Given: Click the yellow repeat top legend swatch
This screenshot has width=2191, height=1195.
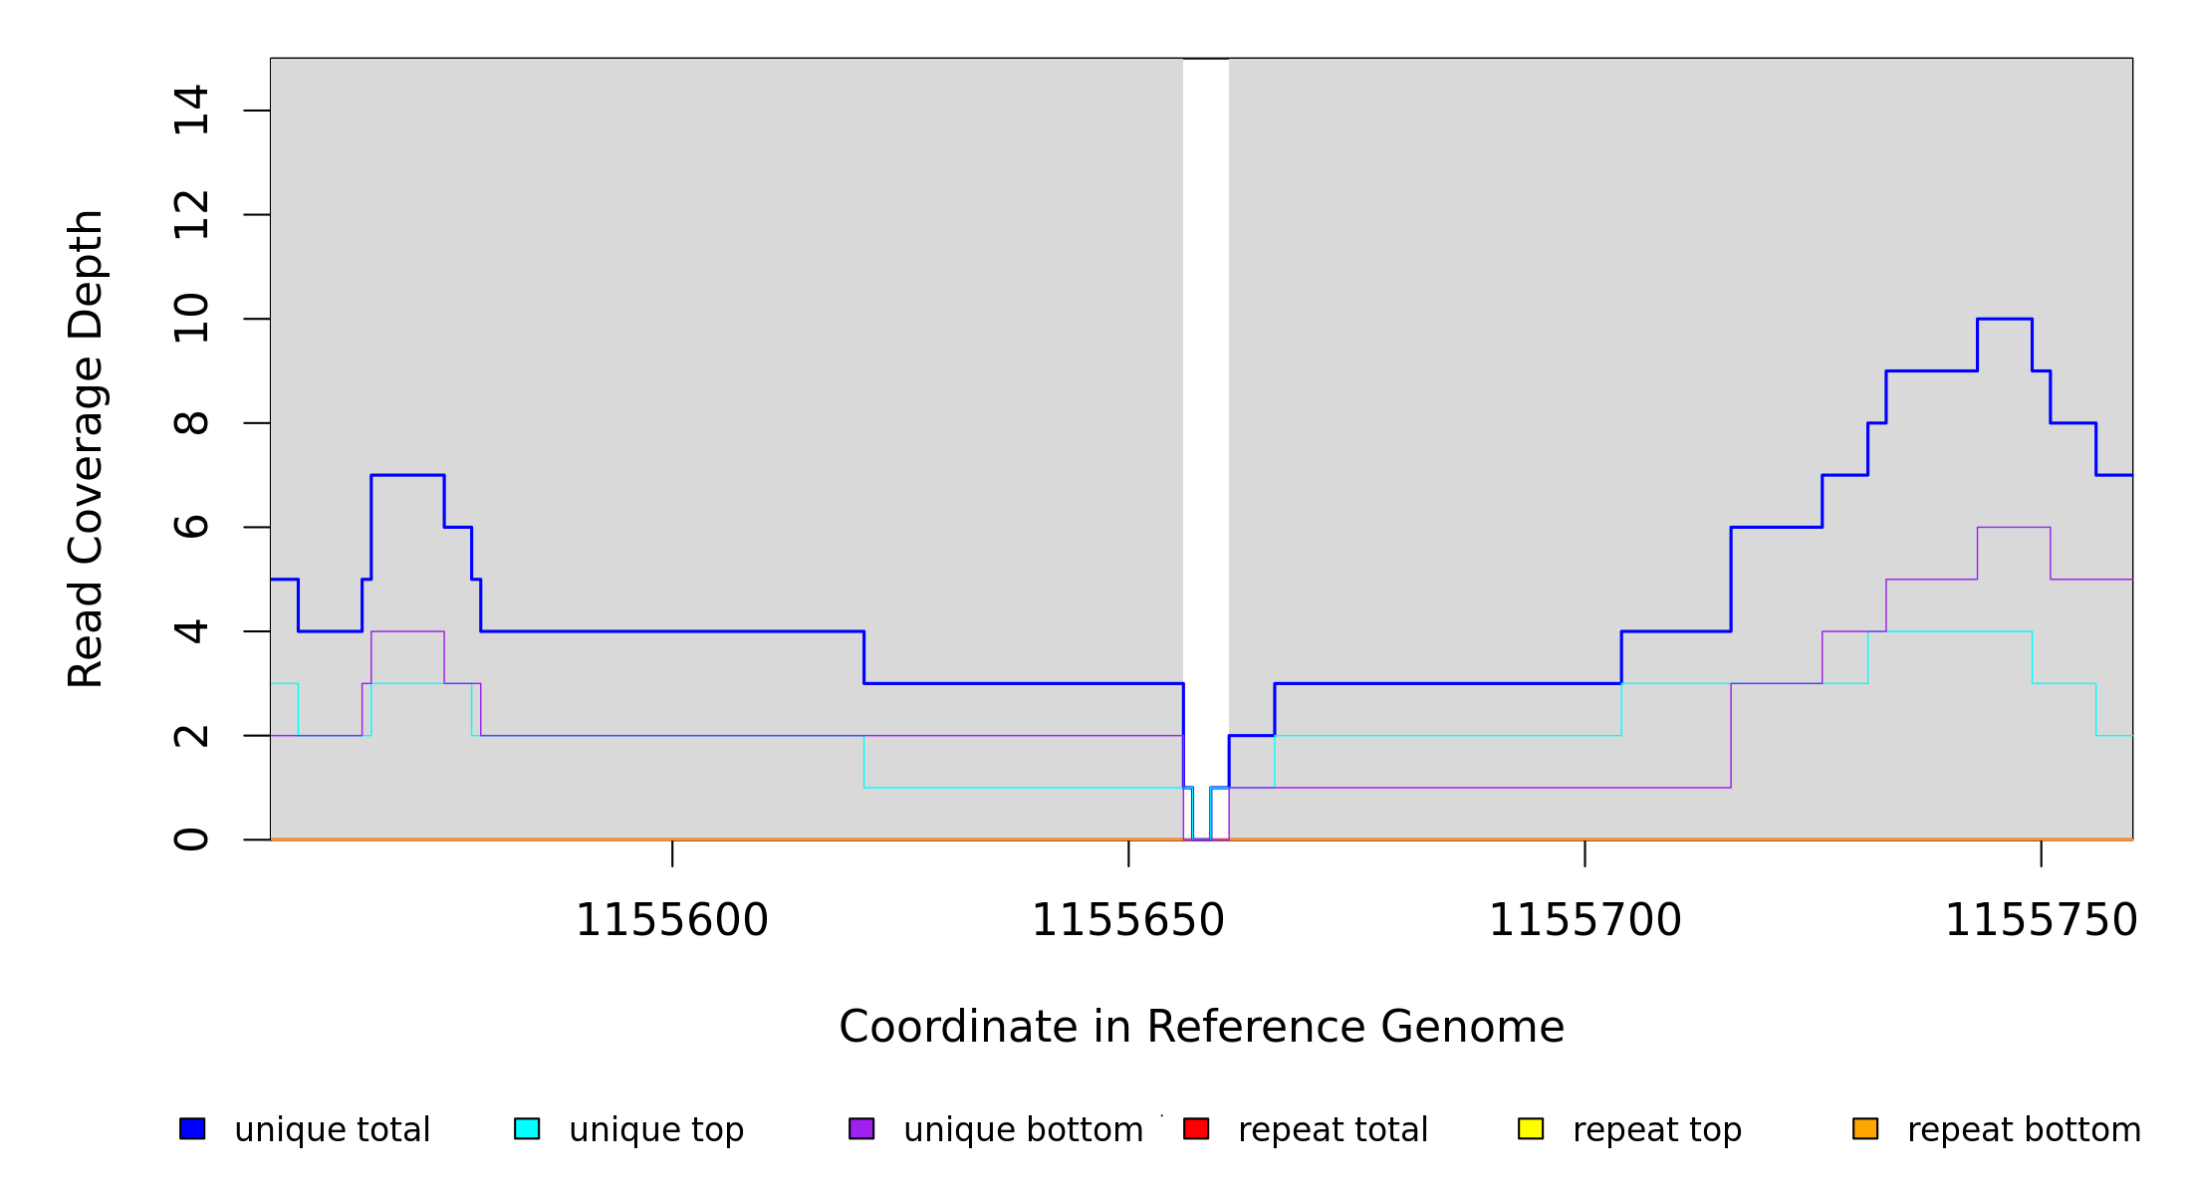Looking at the screenshot, I should point(1531,1128).
